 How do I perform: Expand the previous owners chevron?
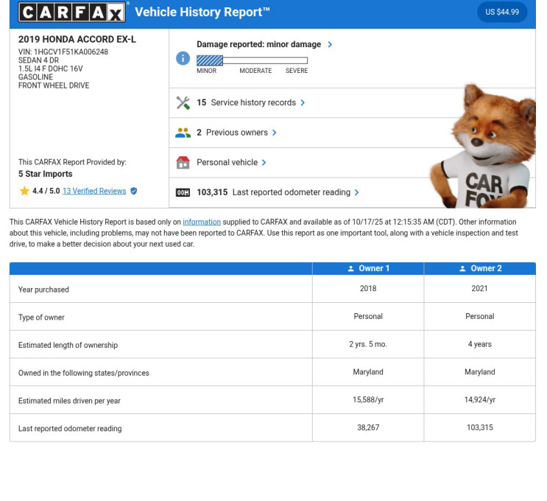tap(275, 133)
